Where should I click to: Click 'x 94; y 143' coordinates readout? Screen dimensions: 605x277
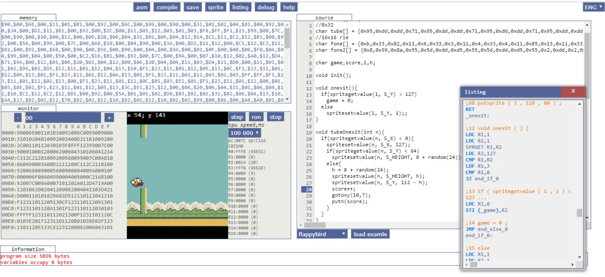click(147, 115)
